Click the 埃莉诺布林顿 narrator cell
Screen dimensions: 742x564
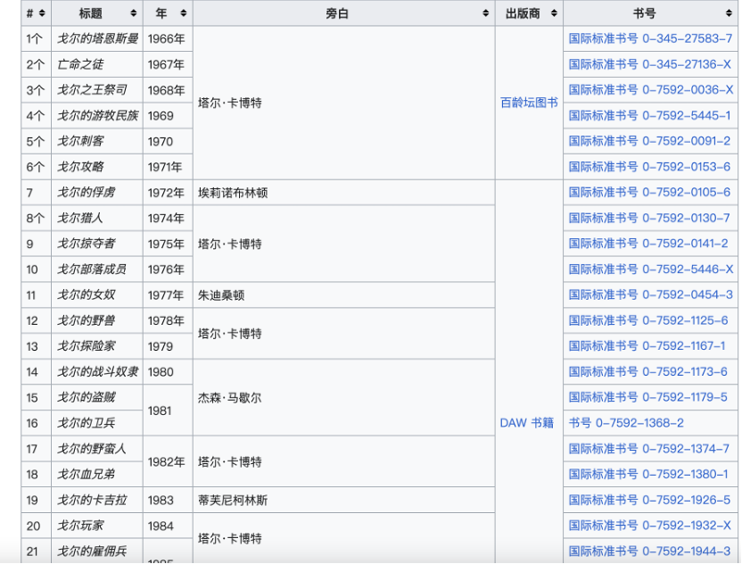pos(233,193)
